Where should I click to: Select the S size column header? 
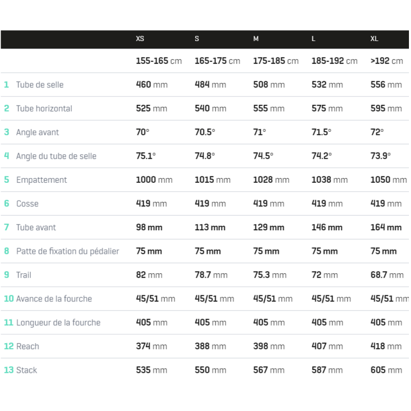click(x=197, y=39)
